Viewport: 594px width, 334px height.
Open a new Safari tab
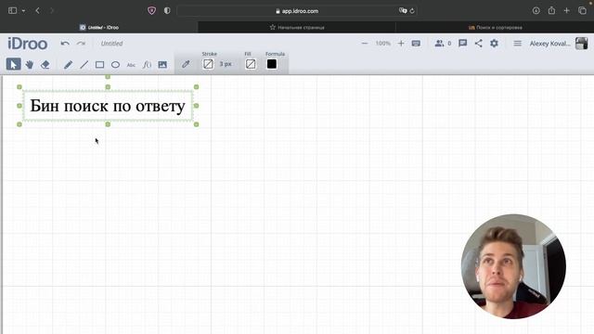point(567,10)
